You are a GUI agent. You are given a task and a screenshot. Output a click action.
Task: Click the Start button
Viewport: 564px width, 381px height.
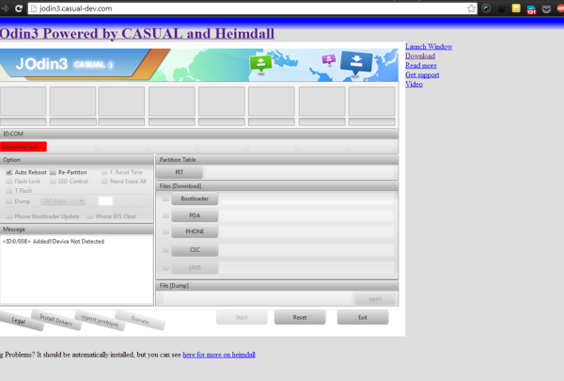[242, 317]
